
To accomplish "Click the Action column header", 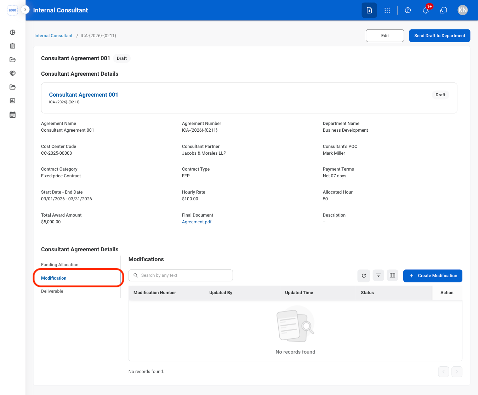I will [x=447, y=293].
